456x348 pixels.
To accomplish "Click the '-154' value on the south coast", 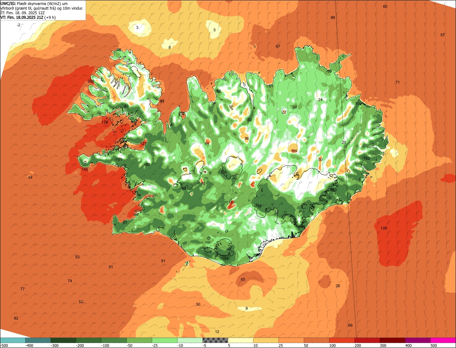I will 224,259.
